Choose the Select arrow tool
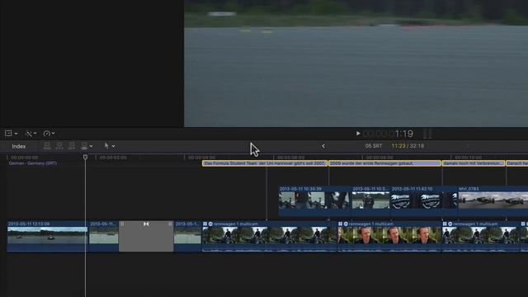The image size is (528, 297). pyautogui.click(x=106, y=145)
